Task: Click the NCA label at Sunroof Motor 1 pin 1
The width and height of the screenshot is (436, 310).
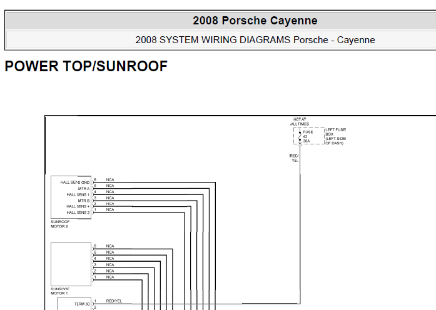Action: pos(110,277)
